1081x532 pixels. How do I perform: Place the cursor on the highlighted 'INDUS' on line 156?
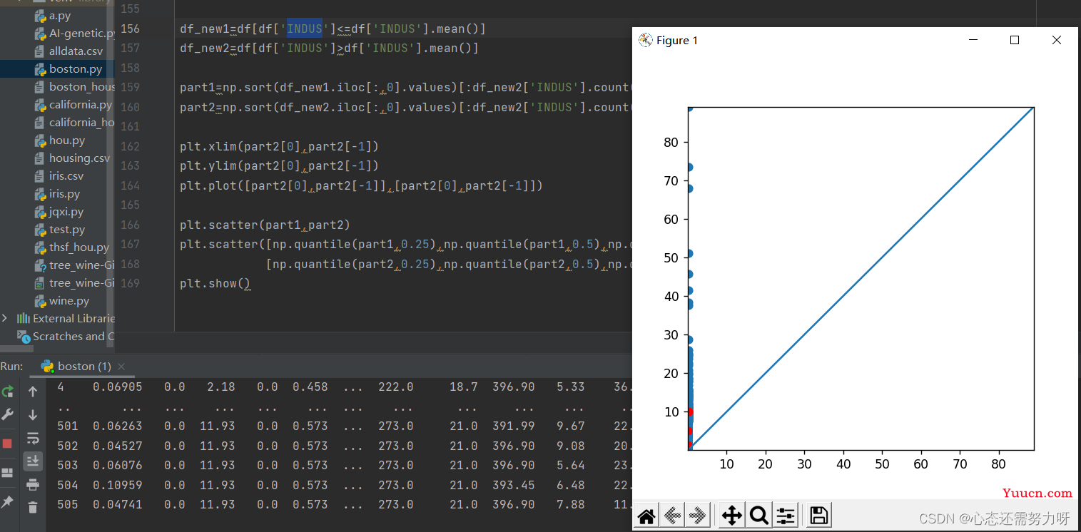point(305,29)
